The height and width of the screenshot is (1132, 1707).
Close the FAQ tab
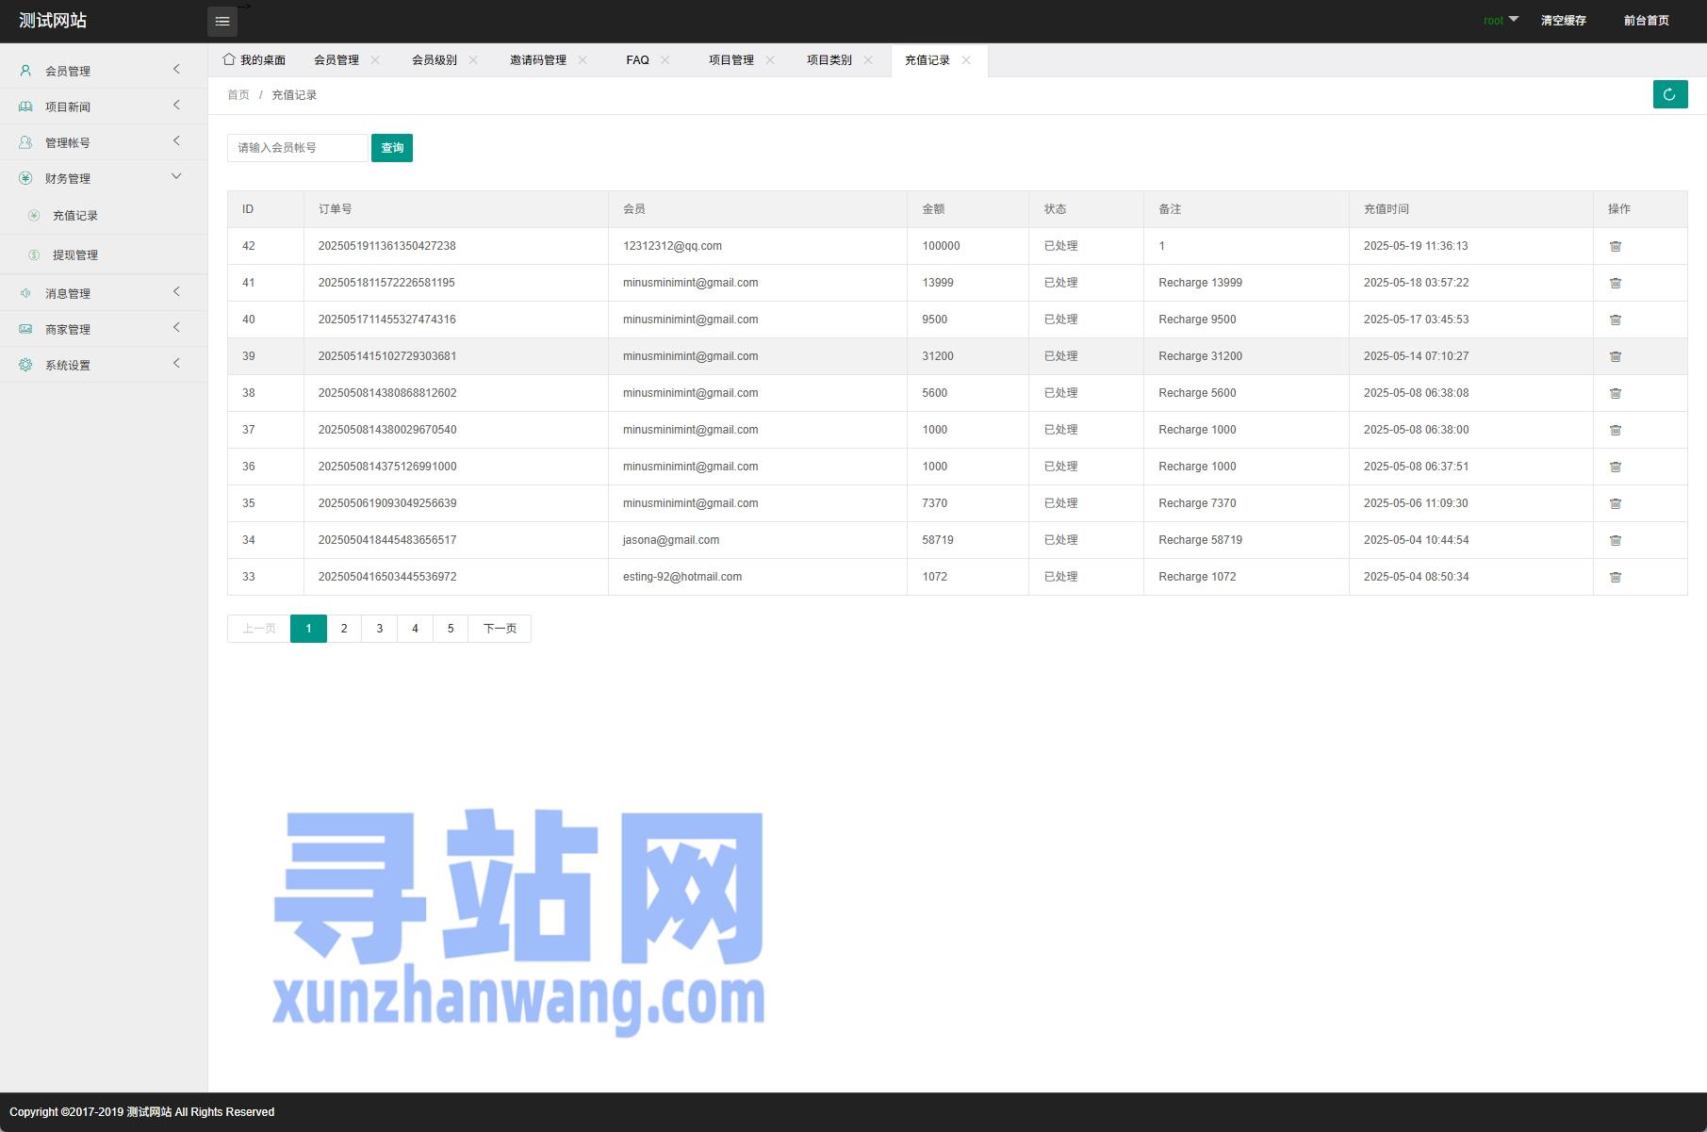[665, 60]
